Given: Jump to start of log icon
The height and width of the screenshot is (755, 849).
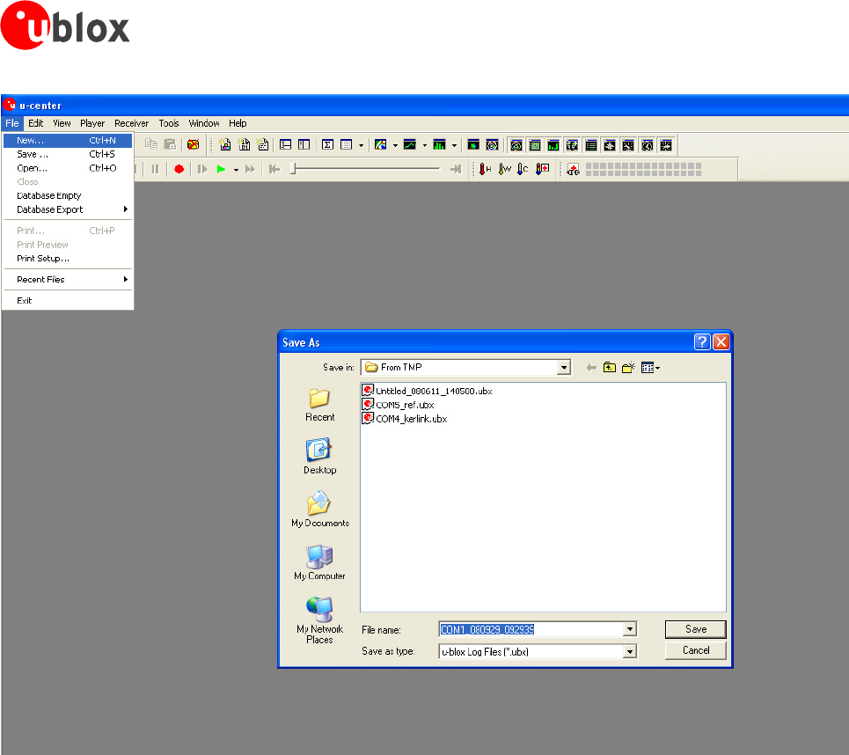Looking at the screenshot, I should pyautogui.click(x=274, y=170).
